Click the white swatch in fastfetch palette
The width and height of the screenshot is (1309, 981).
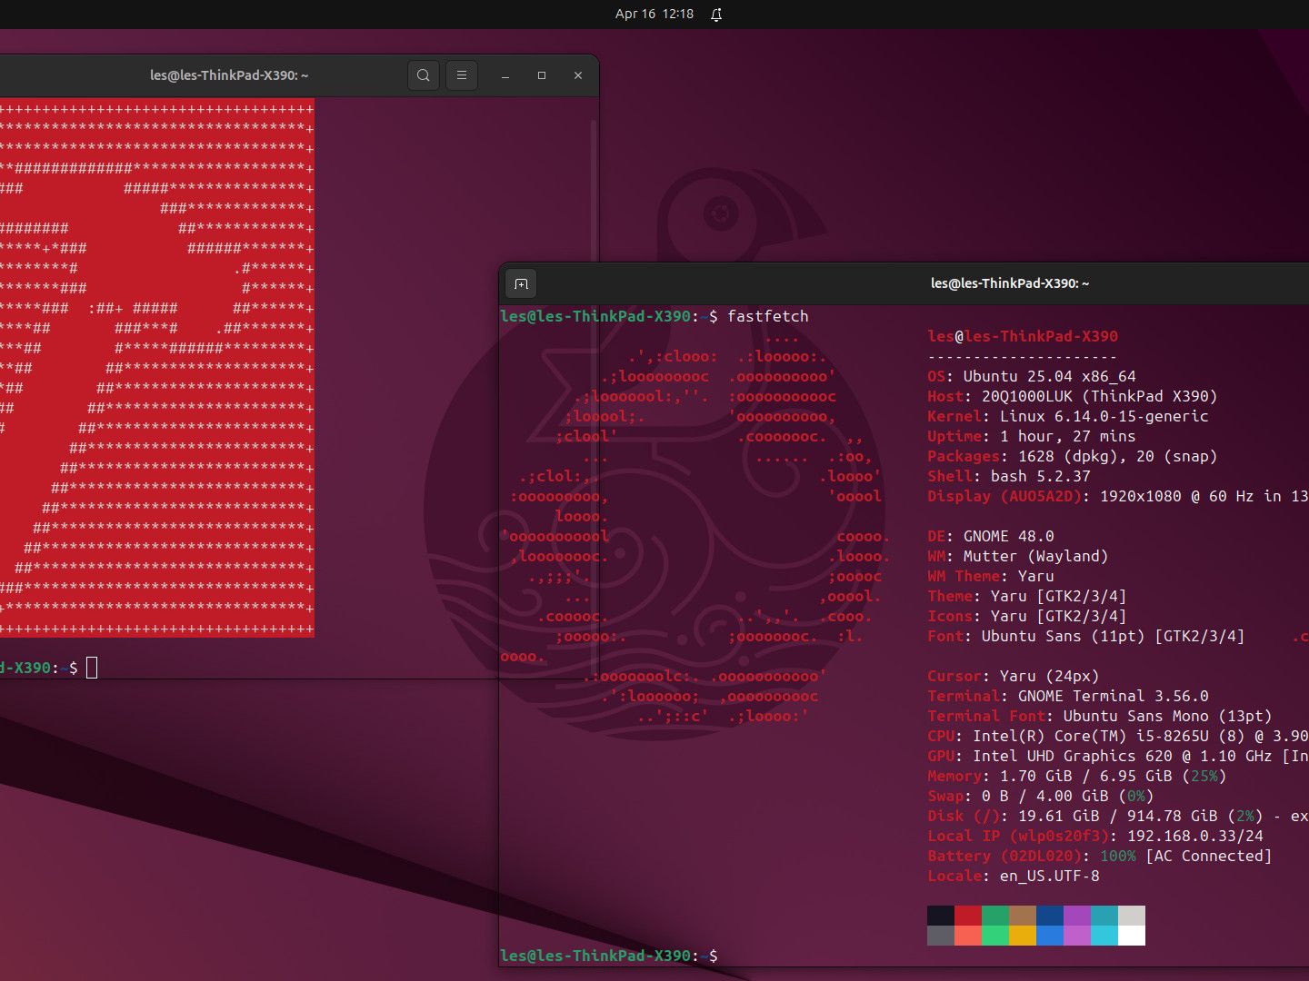[x=1132, y=936]
